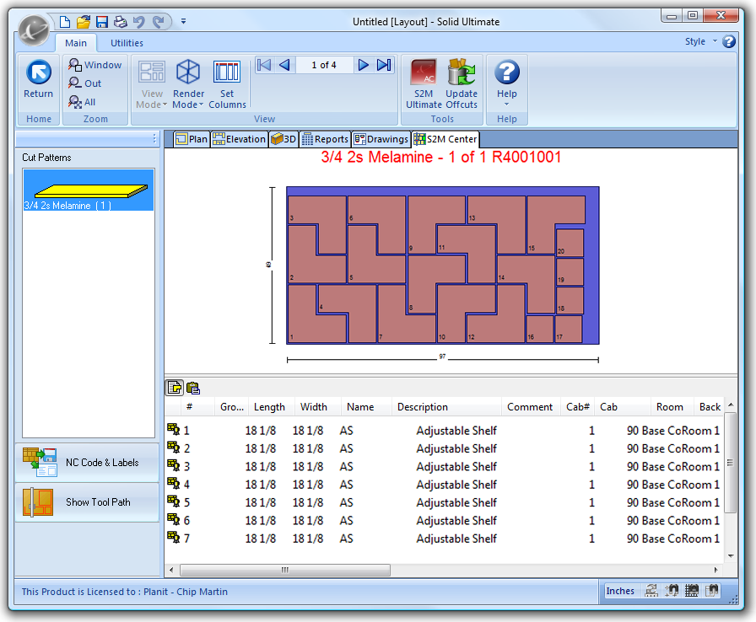Screen dimensions: 756x622
Task: Click Zoom All
Action: point(82,102)
